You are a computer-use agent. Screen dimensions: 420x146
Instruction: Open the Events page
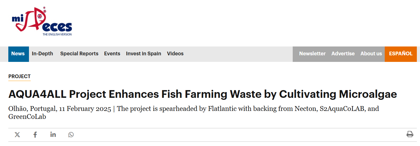(x=112, y=54)
